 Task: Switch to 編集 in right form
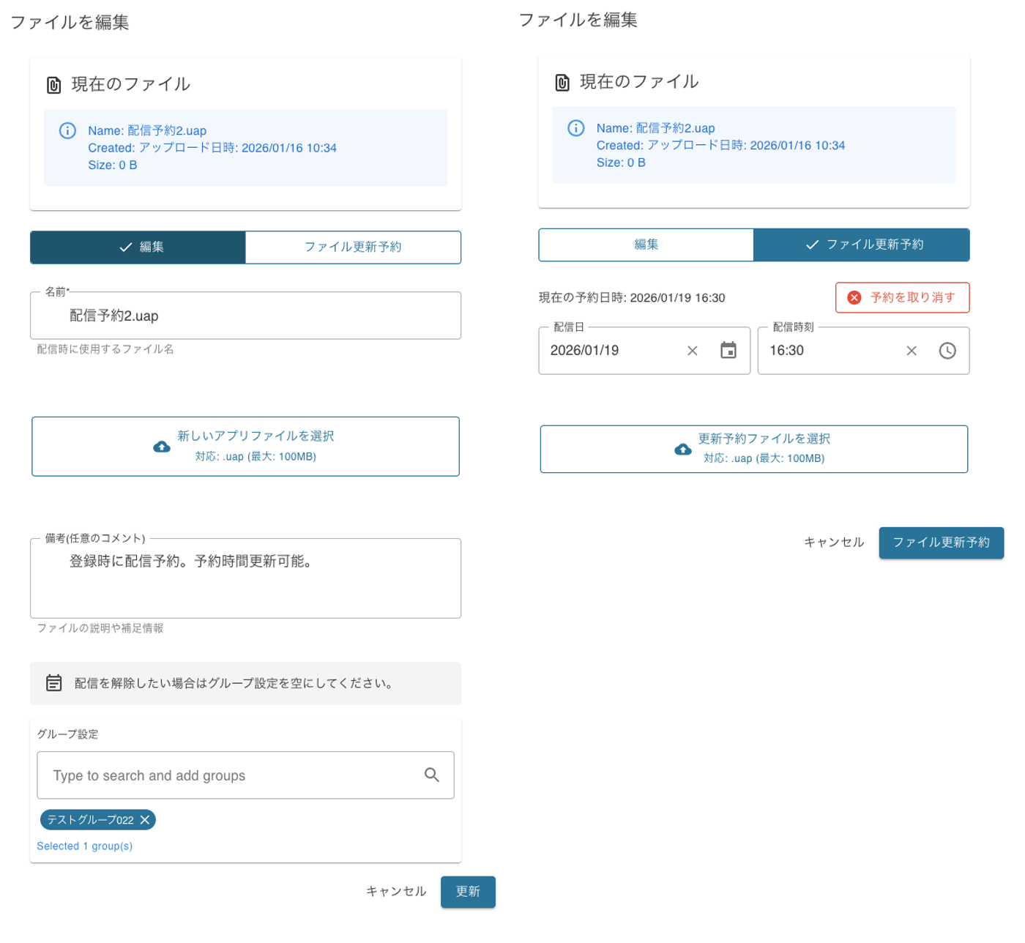tap(646, 245)
